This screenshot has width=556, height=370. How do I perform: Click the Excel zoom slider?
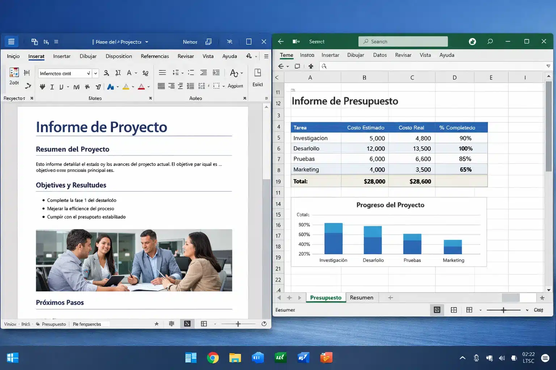coord(504,310)
